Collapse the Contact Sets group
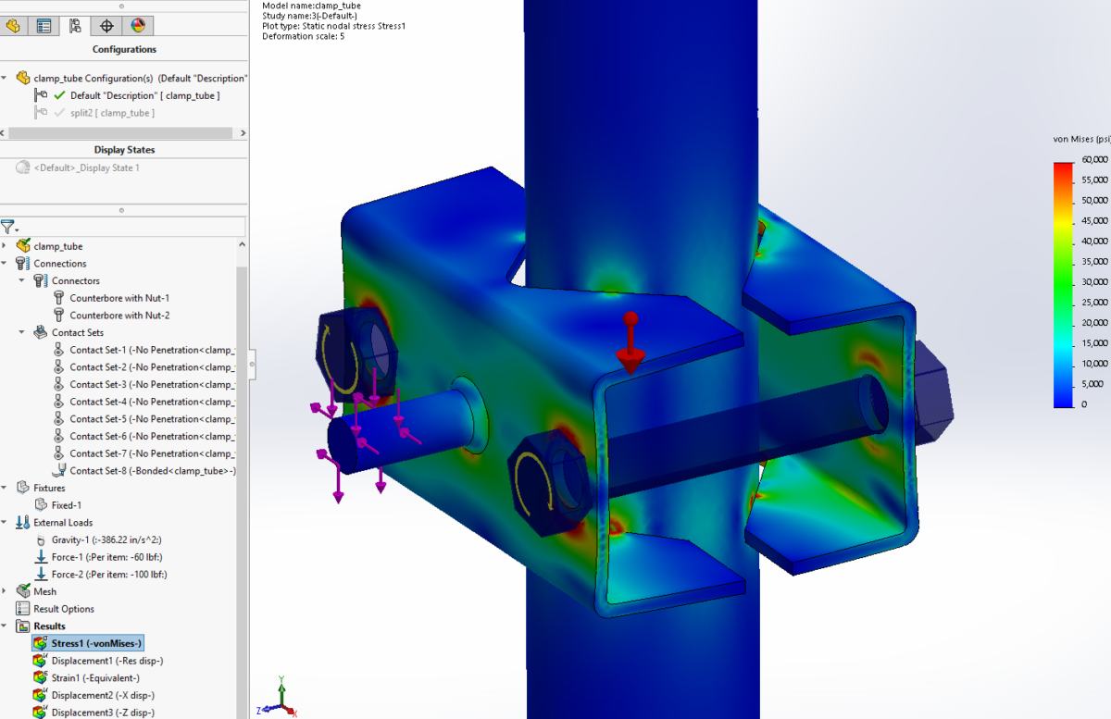This screenshot has height=719, width=1111. 23,332
